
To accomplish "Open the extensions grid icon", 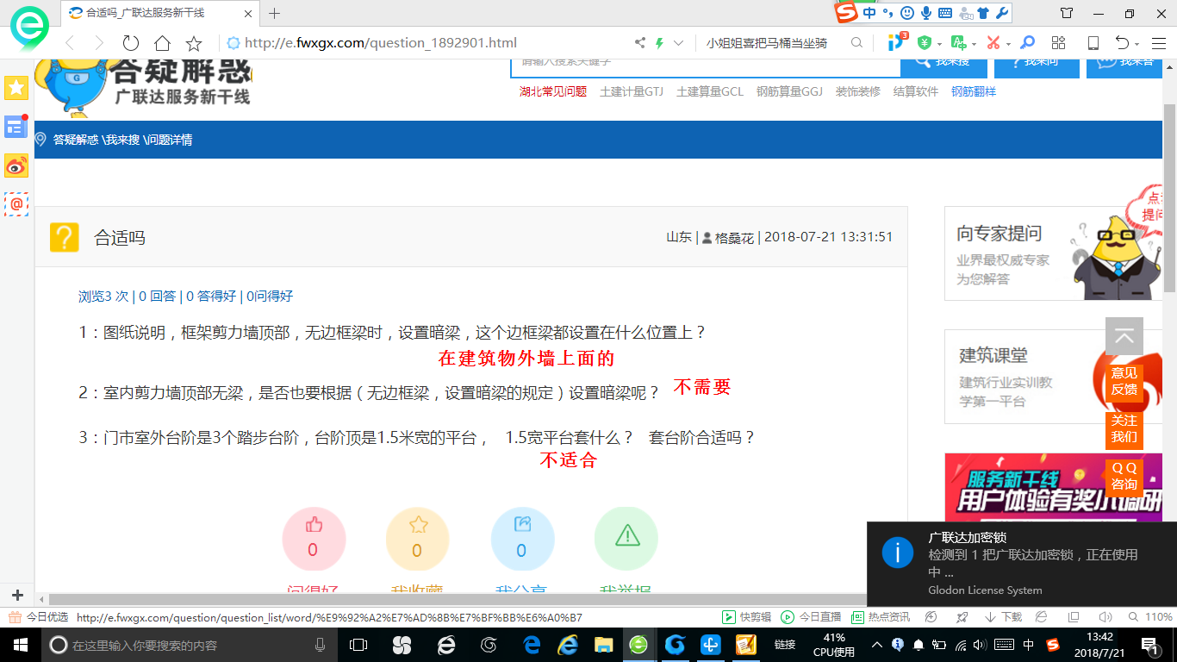I will coord(1059,43).
